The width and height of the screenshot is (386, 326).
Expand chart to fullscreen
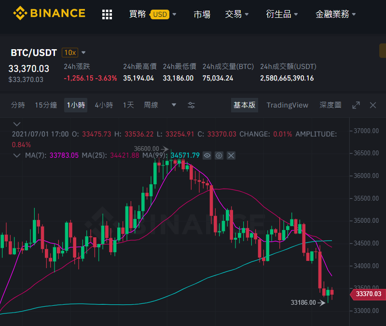coord(356,105)
